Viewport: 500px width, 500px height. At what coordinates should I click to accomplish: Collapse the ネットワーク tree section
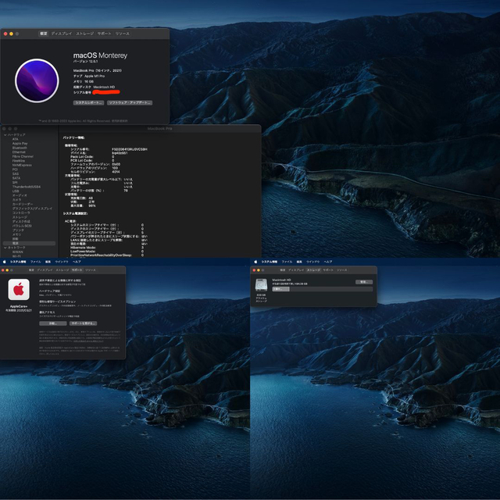5,248
